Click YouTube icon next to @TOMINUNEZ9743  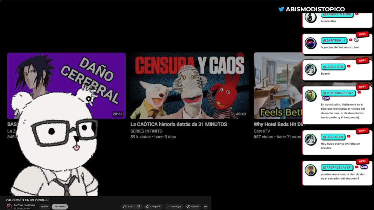coord(359,92)
